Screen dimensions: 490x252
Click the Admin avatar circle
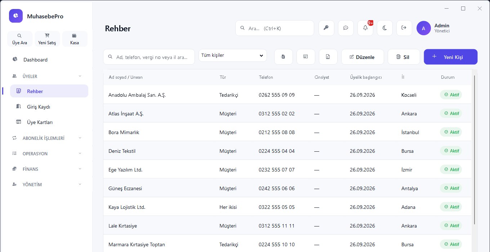[424, 28]
